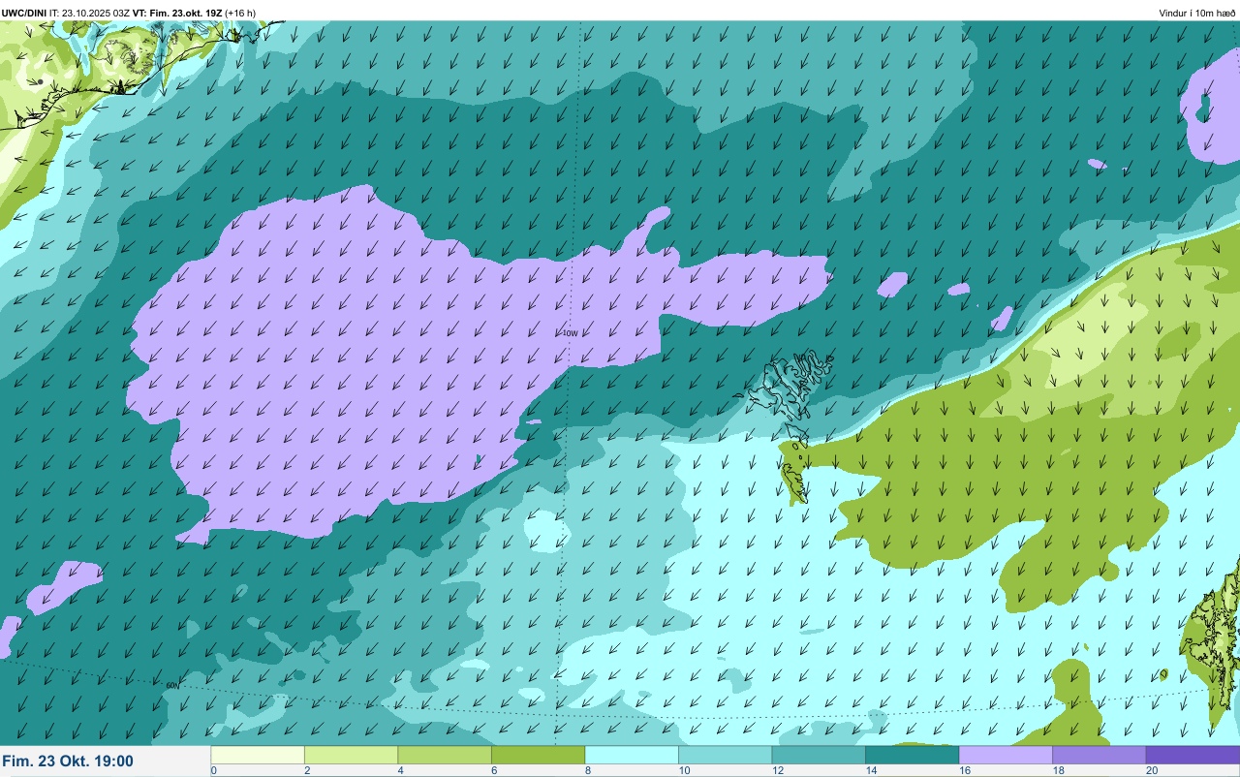
Task: Click the 'Fim. 23 Okt. 19:00' date label
Action: point(68,761)
